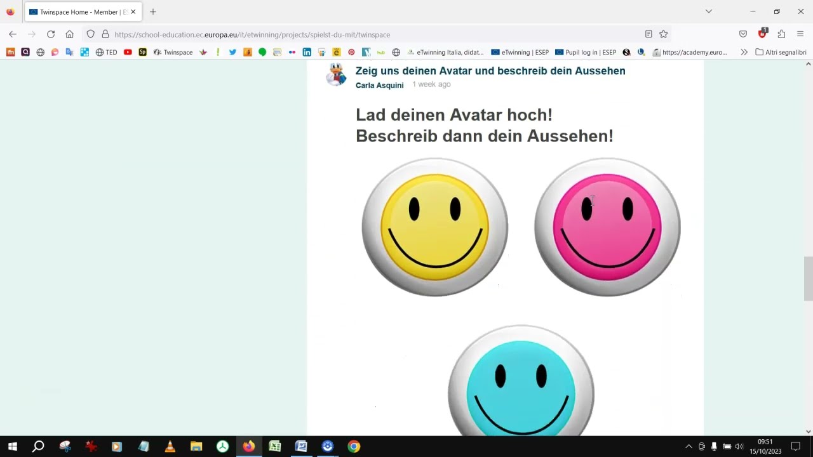813x457 pixels.
Task: Go back to the previous page
Action: pyautogui.click(x=13, y=34)
